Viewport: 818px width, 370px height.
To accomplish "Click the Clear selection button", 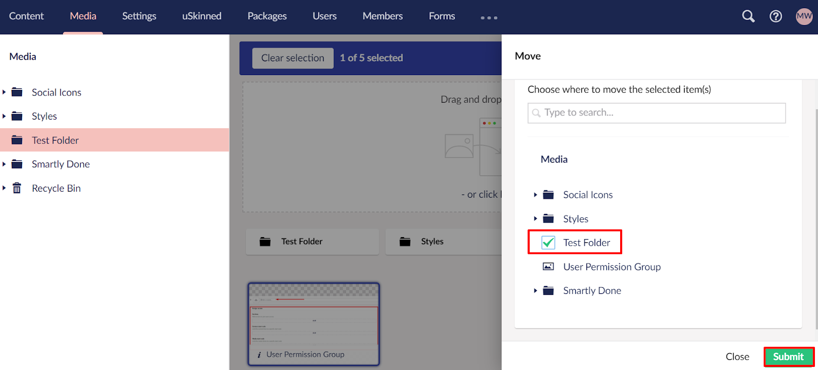I will click(292, 58).
